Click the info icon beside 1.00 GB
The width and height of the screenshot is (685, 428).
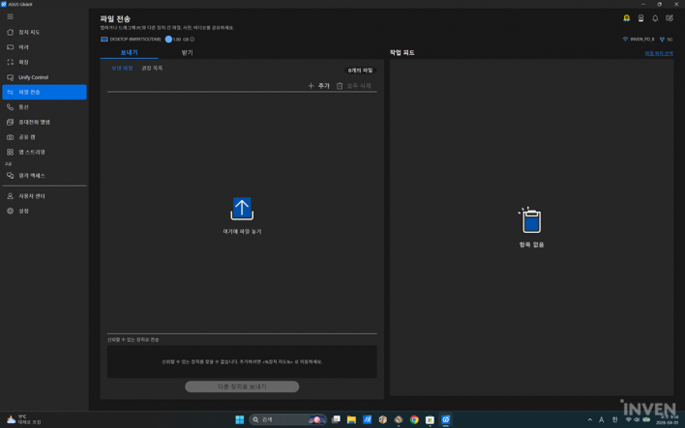(x=193, y=40)
